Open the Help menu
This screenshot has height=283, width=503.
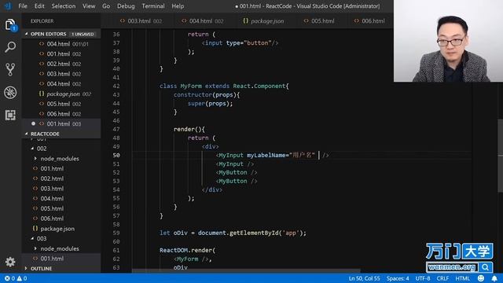pos(178,6)
